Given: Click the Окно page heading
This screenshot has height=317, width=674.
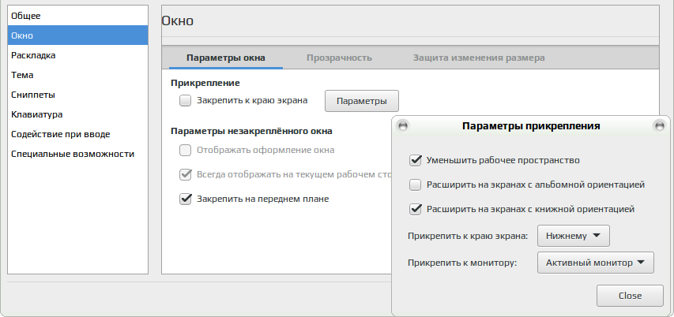Looking at the screenshot, I should [178, 21].
